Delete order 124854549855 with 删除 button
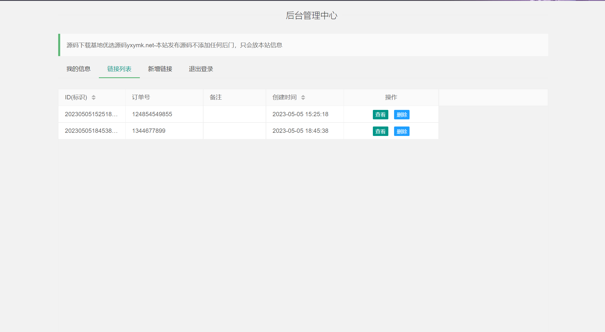Viewport: 605px width, 332px height. (402, 115)
